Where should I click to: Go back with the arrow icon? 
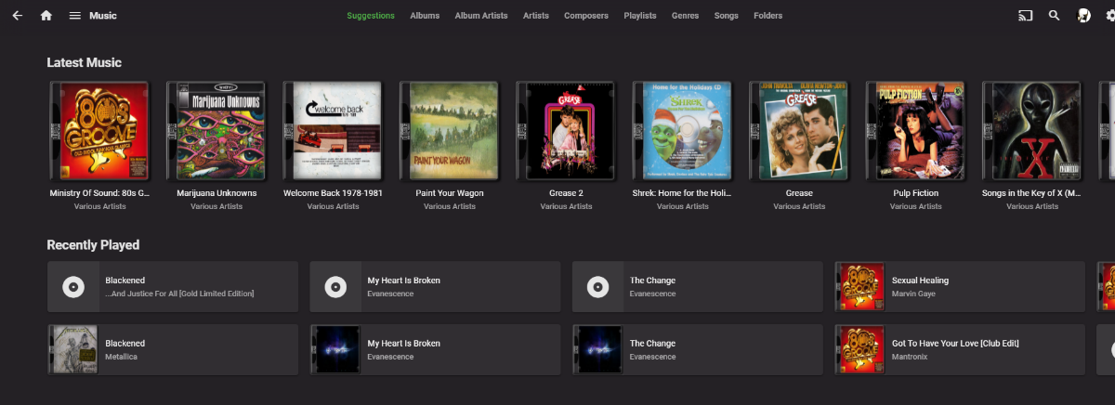coord(18,16)
